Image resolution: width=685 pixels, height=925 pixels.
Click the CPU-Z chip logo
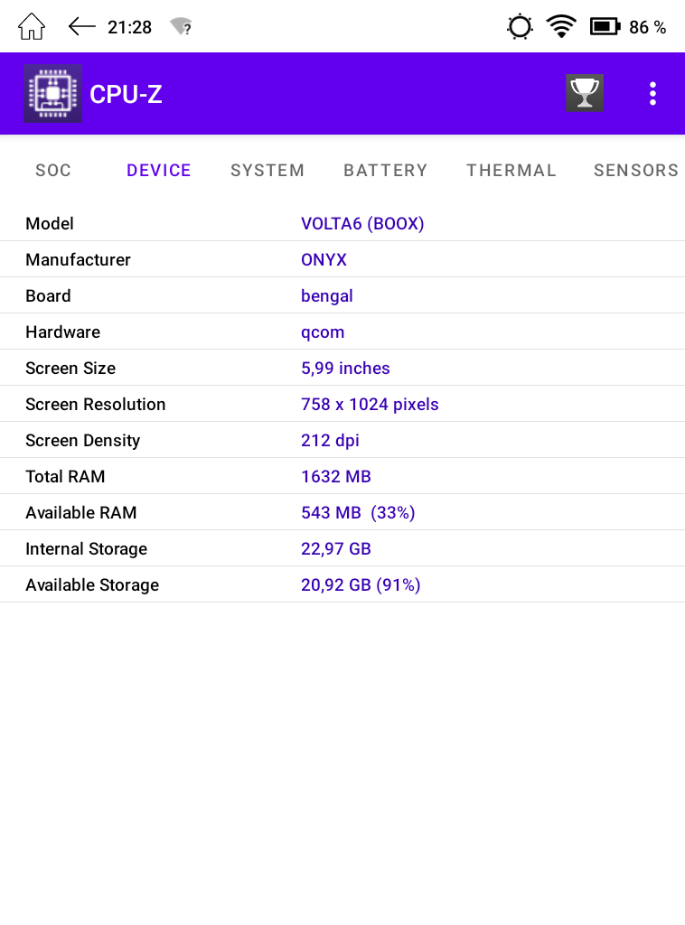tap(53, 93)
